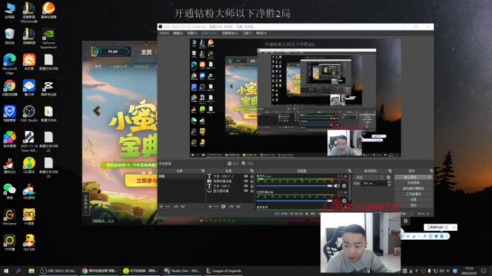The image size is (492, 276).
Task: Open Windows Start menu on taskbar
Action: click(6, 270)
